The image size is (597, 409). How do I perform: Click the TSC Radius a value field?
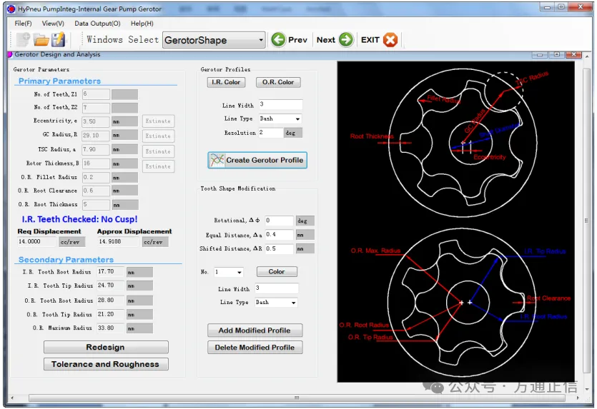(96, 149)
